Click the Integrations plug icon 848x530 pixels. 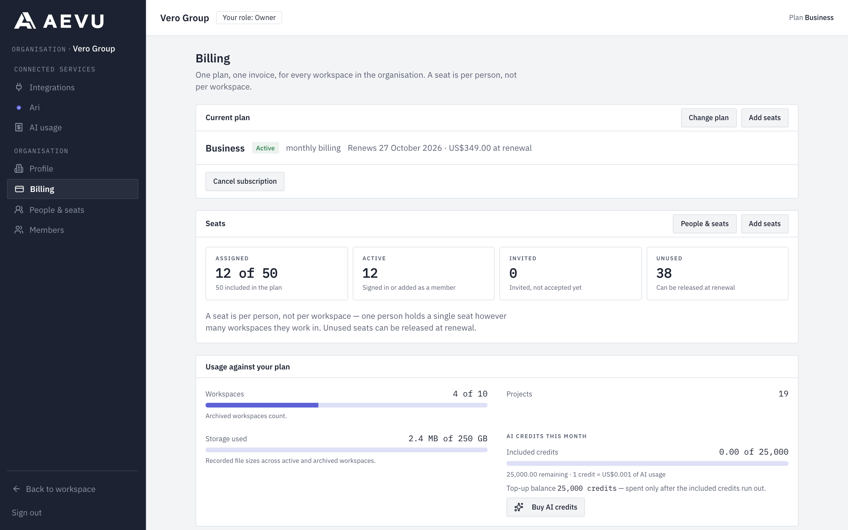19,87
